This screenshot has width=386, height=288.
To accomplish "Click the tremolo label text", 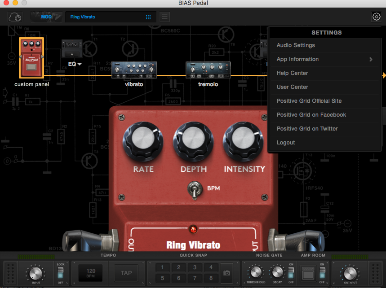I will pyautogui.click(x=208, y=84).
